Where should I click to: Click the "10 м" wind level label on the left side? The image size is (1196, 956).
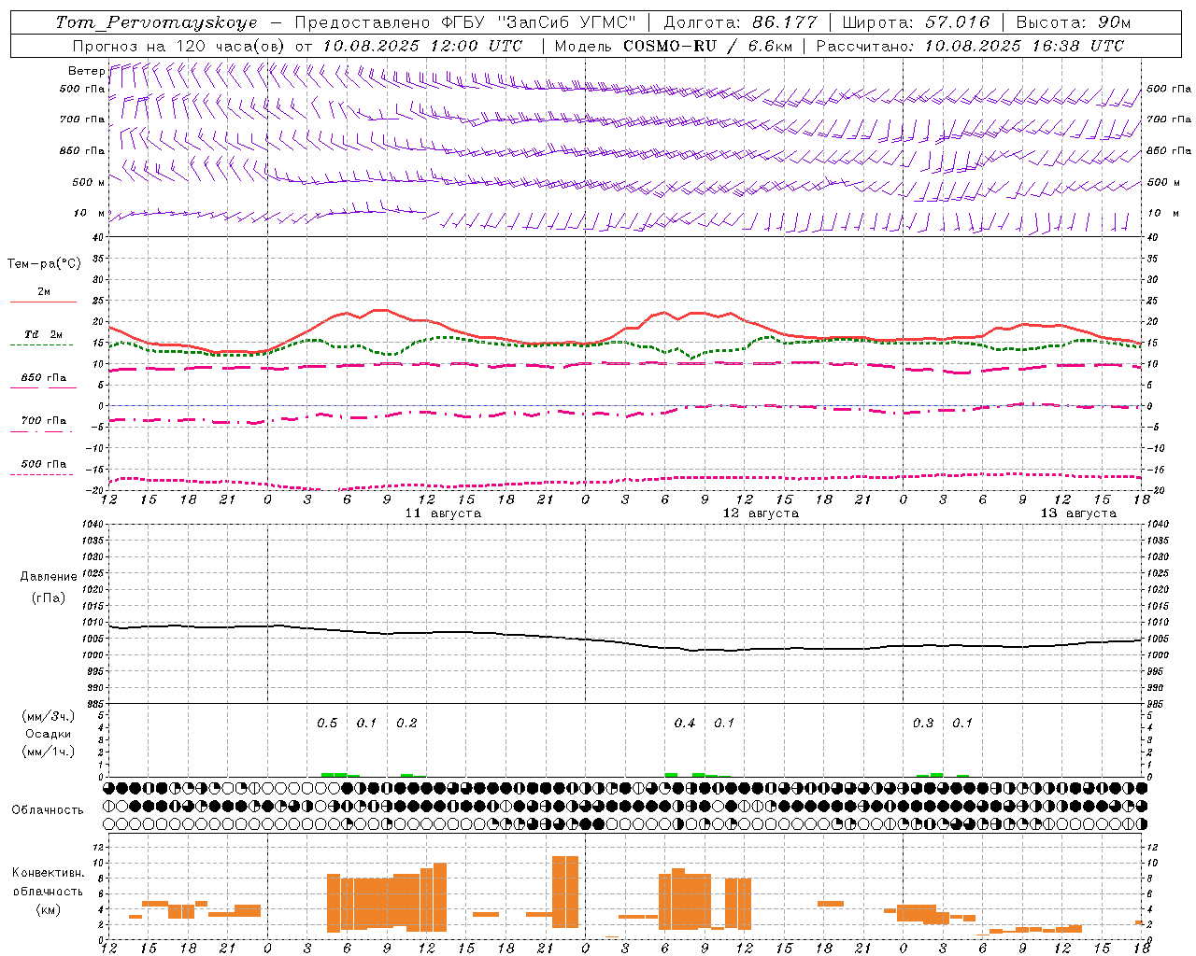tap(89, 214)
